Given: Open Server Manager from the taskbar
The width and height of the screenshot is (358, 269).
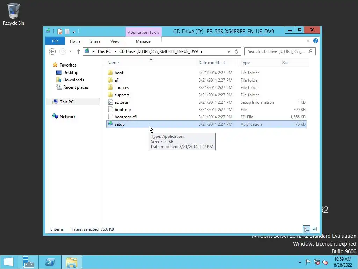Looking at the screenshot, I should tap(28, 262).
